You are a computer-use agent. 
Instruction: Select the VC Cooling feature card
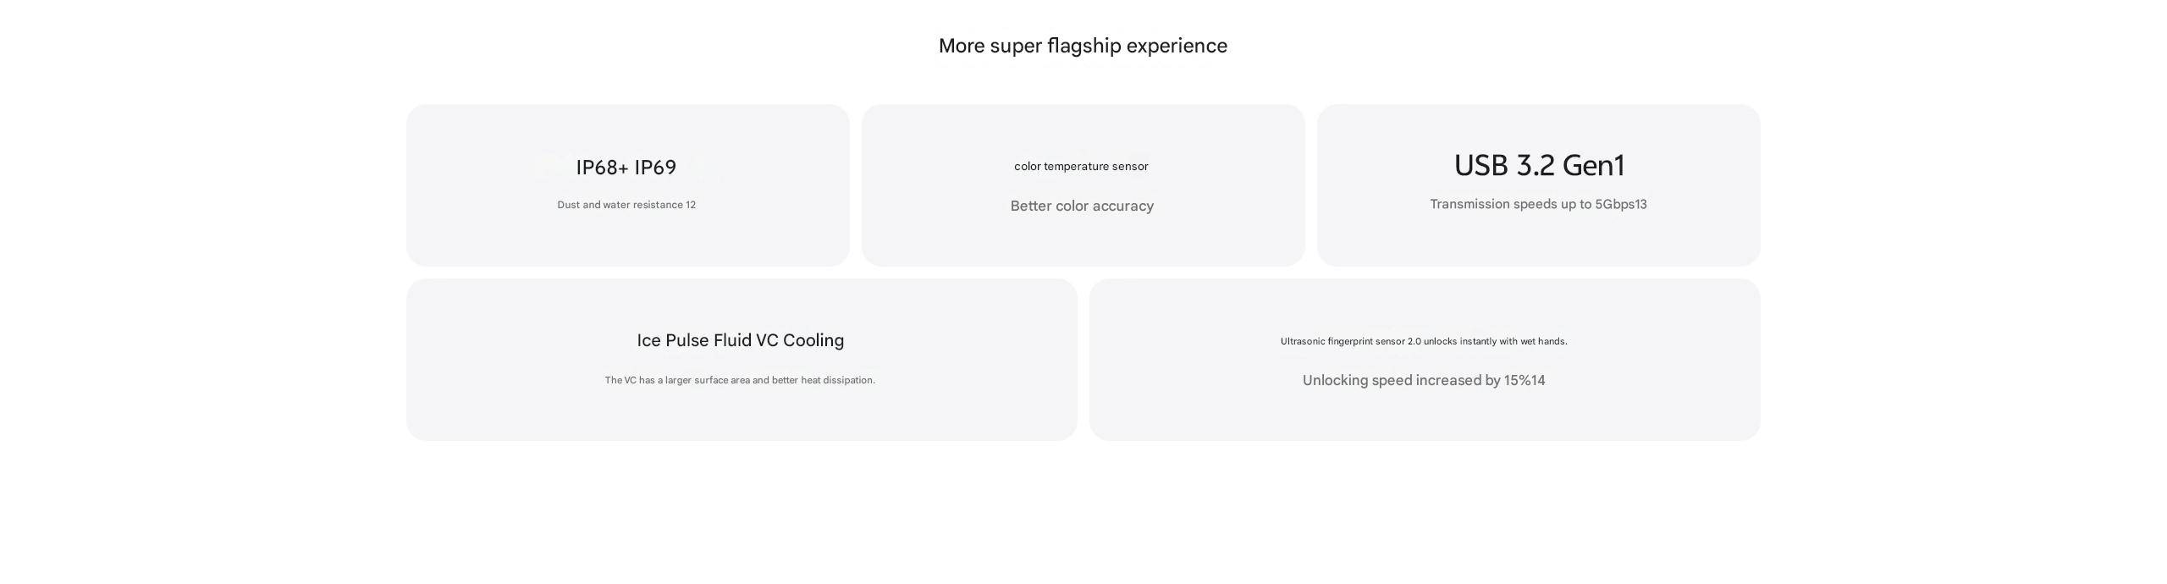(x=741, y=415)
